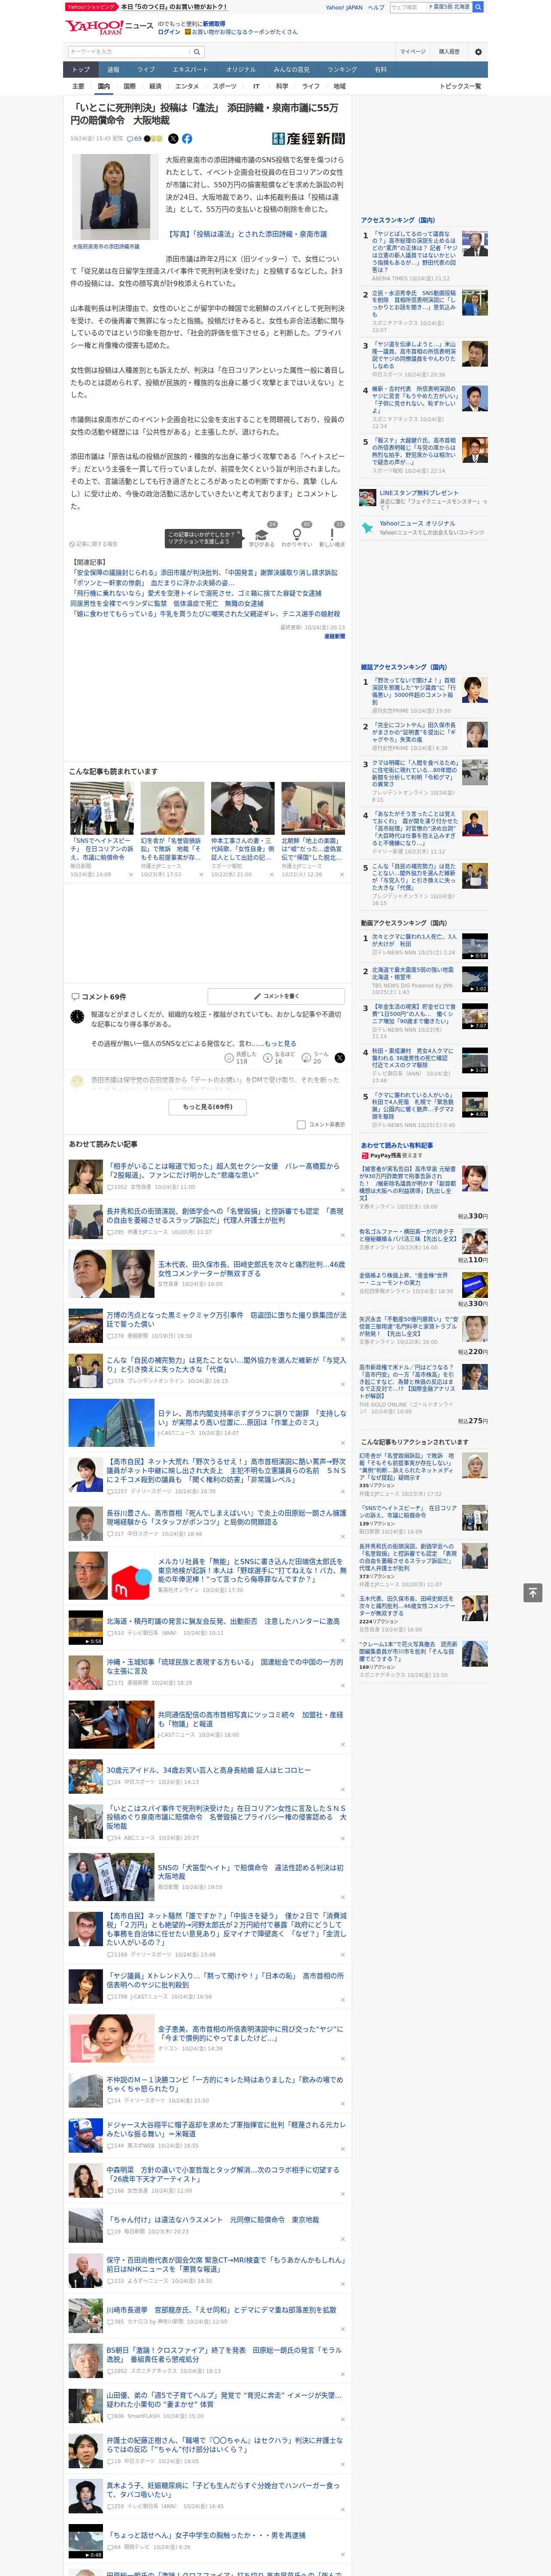Click into the キーワードを入力 search field

129,52
